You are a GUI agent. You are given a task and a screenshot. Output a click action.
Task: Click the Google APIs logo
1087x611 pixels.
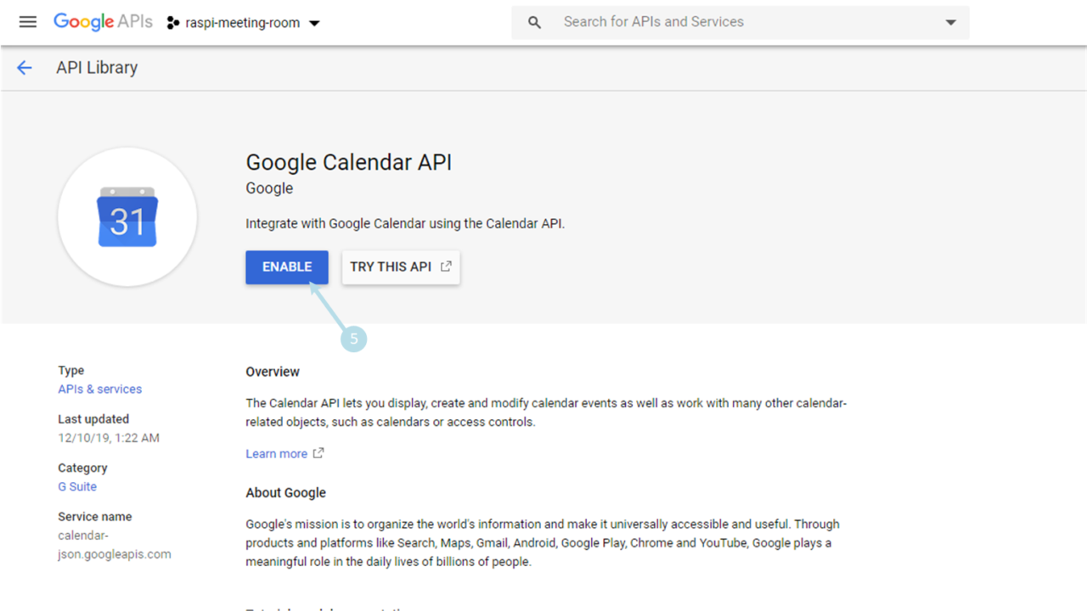pos(103,22)
